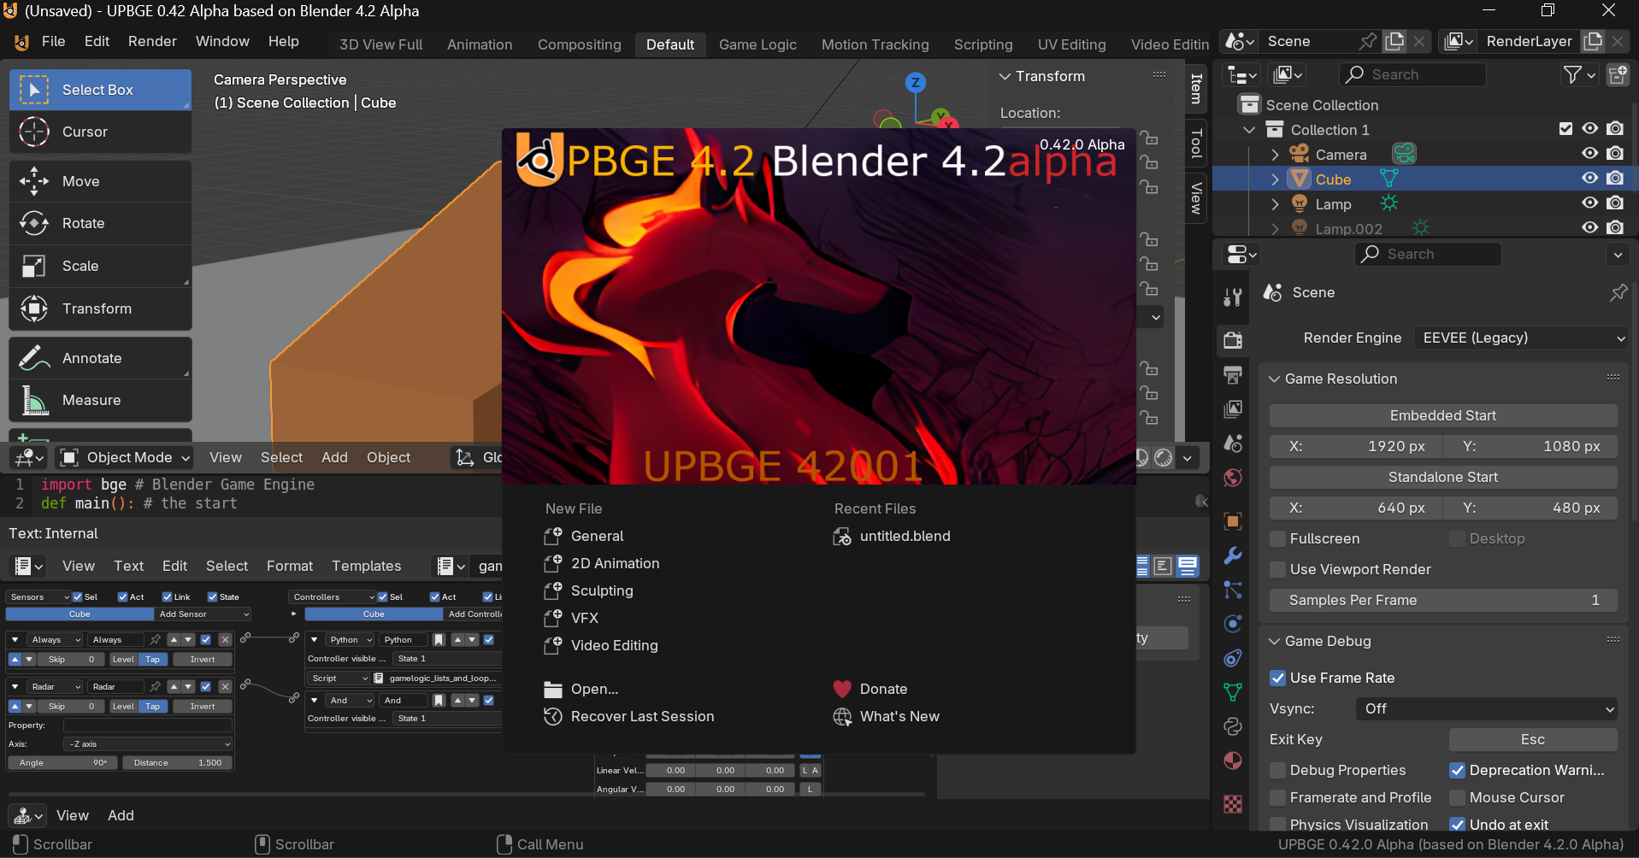Image resolution: width=1639 pixels, height=858 pixels.
Task: Choose the Rotate tool
Action: pos(100,223)
